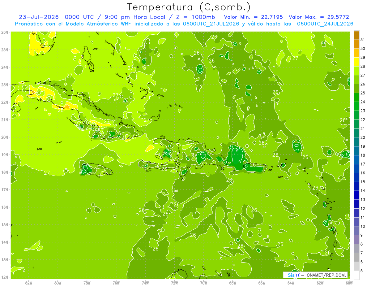Click the '26N' latitude axis label
Image resolution: width=371 pixels, height=287 pixels.
(x=4, y=32)
